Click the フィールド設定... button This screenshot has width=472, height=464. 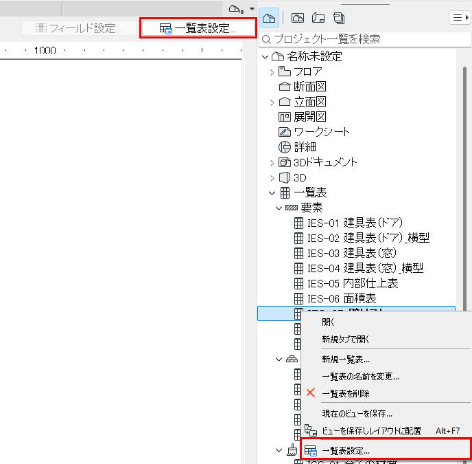click(x=79, y=28)
